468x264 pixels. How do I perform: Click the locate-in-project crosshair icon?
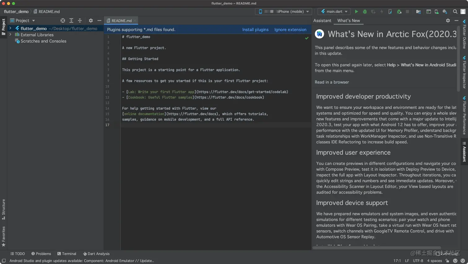(63, 20)
